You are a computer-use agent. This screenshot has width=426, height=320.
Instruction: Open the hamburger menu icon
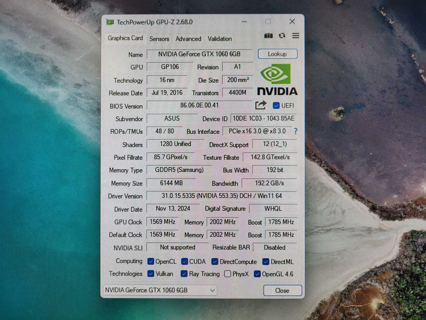coord(295,36)
